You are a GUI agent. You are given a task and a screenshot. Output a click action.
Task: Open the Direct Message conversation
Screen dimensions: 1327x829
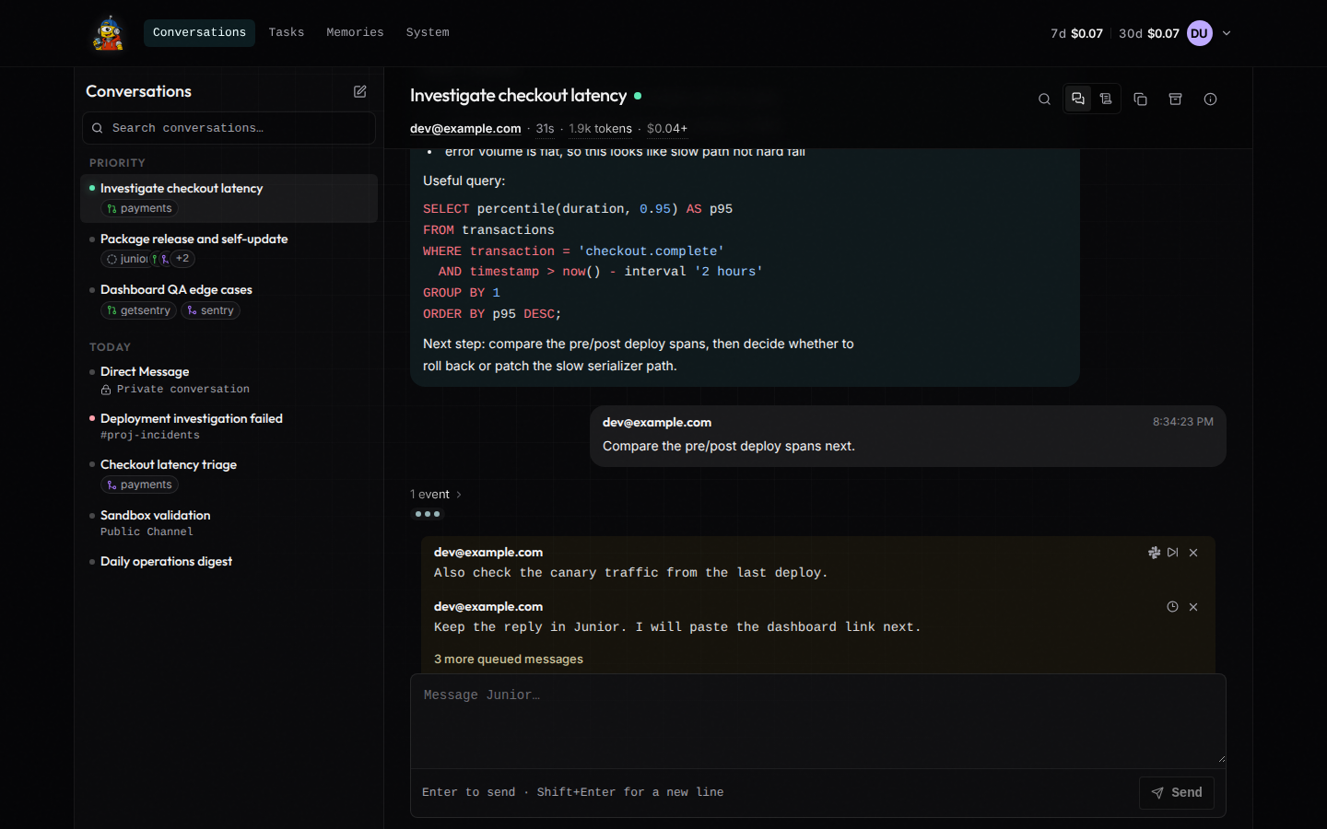(229, 379)
